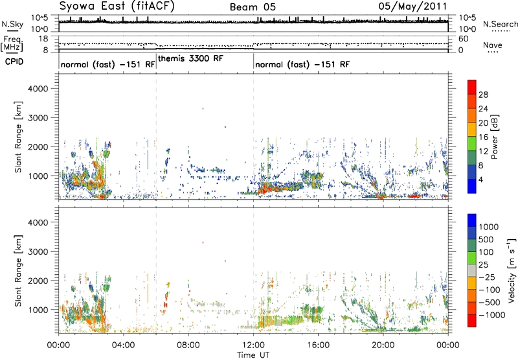Click the 'Nave' legend label
The width and height of the screenshot is (518, 359).
493,45
